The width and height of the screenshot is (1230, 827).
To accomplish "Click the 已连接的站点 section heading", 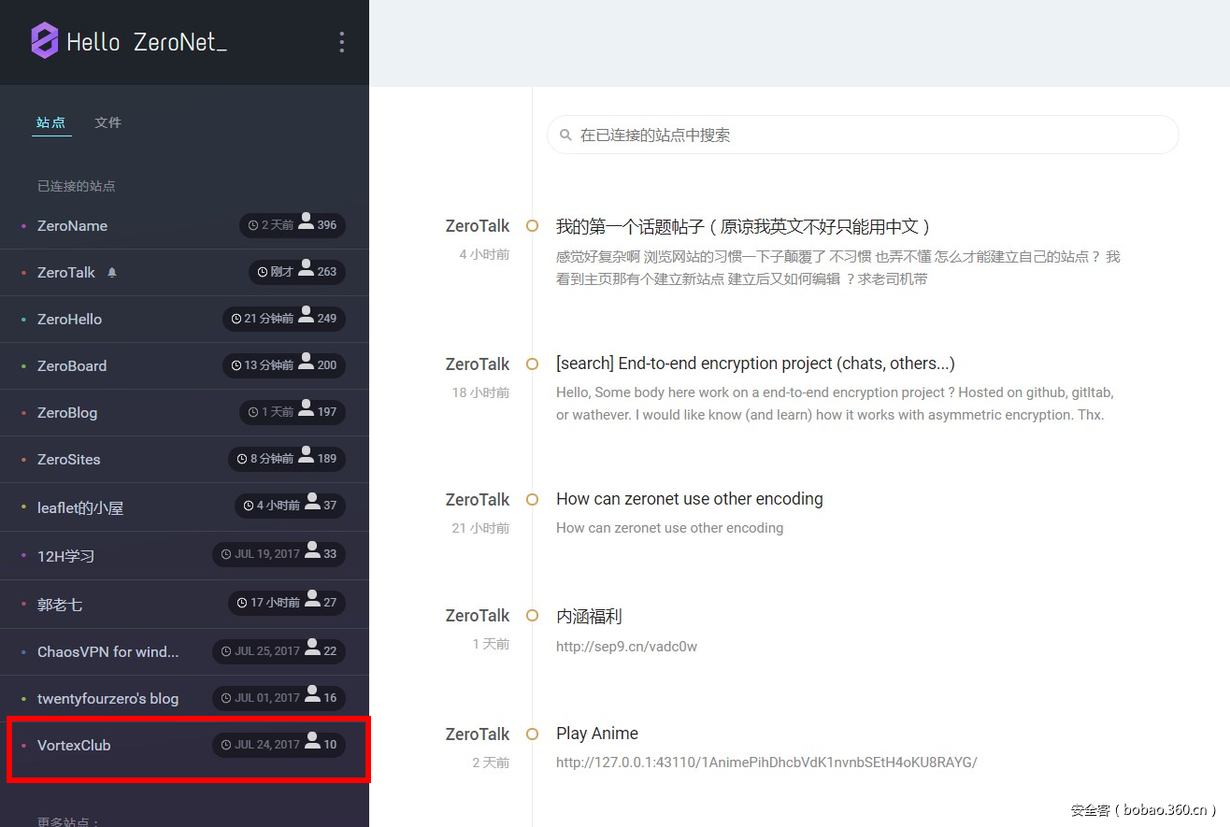I will (x=77, y=186).
